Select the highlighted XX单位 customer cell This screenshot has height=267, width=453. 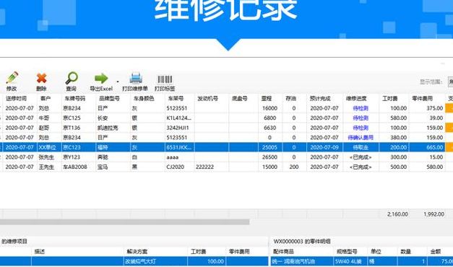[48, 147]
